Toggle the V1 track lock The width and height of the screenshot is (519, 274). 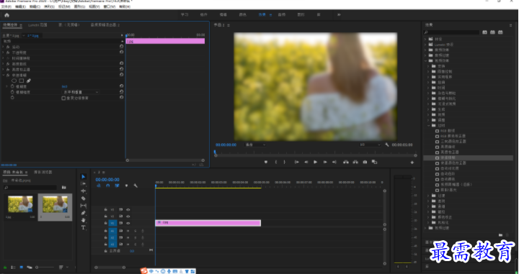105,223
